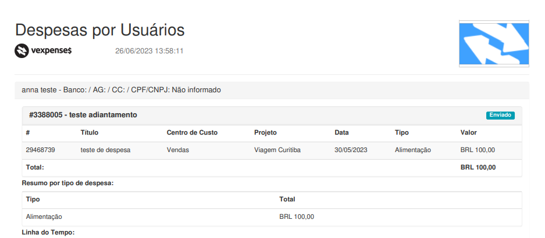The width and height of the screenshot is (545, 238).
Task: Select the report title #3388005 - teste adiantamento
Action: click(x=83, y=115)
